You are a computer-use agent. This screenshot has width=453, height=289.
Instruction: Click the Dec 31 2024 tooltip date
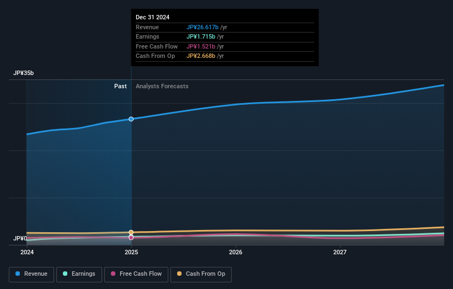click(x=152, y=17)
